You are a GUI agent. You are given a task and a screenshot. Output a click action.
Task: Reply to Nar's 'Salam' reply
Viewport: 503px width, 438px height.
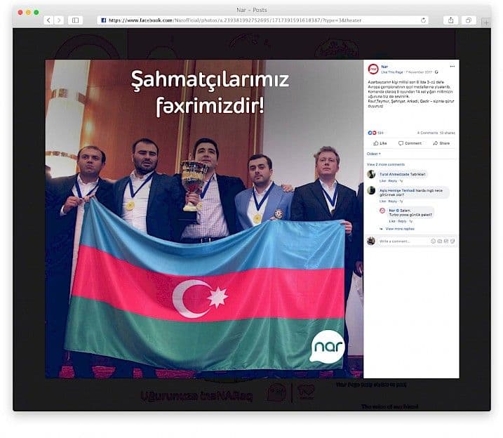(402, 221)
